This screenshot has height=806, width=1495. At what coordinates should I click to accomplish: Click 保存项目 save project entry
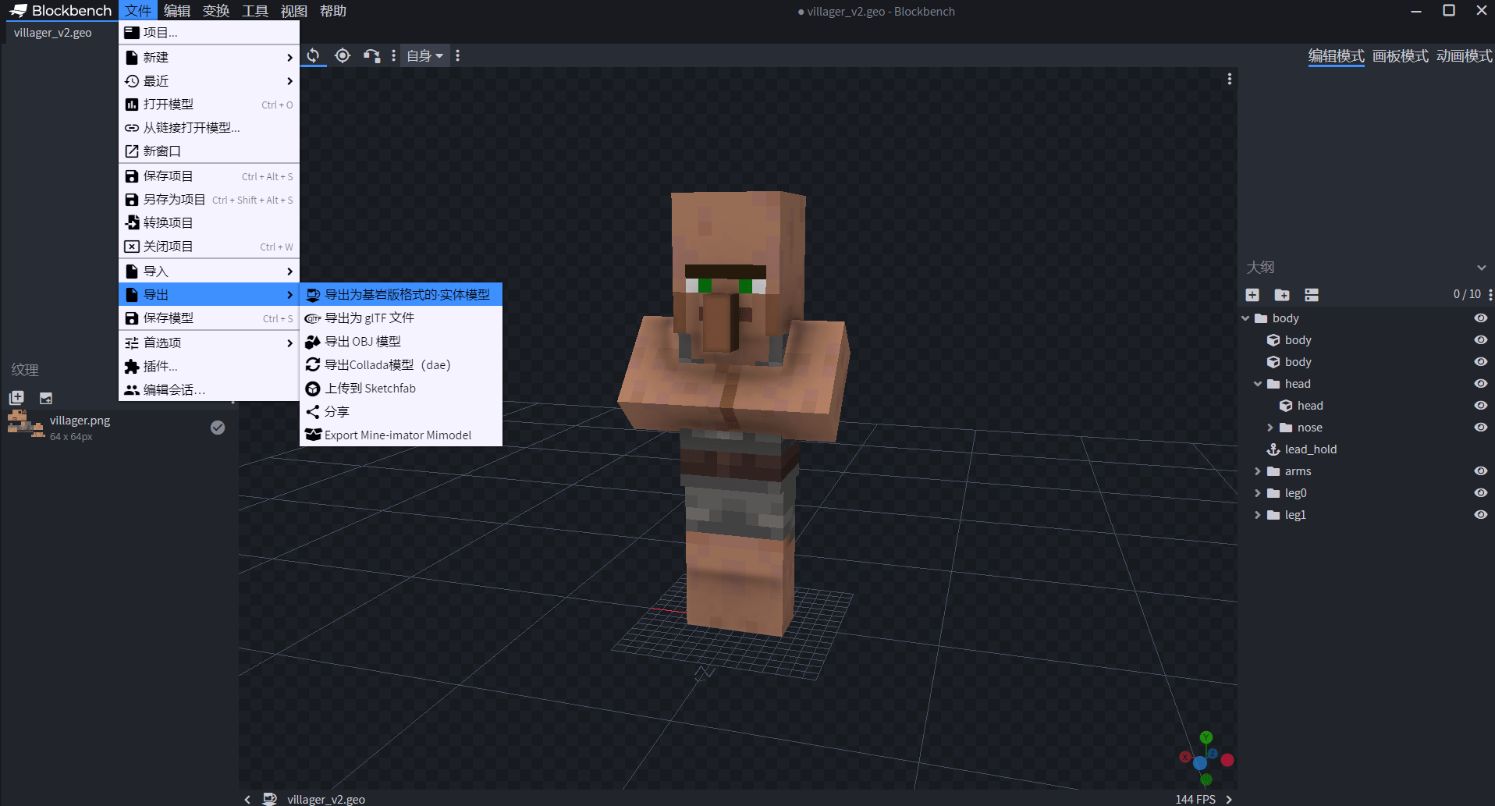(209, 176)
